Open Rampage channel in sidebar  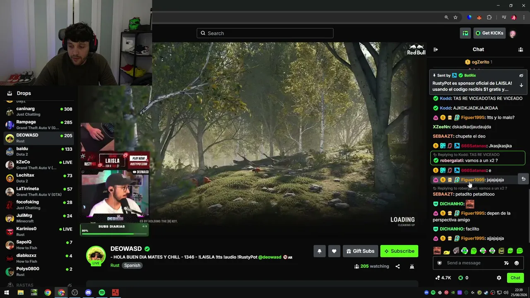pos(38,125)
